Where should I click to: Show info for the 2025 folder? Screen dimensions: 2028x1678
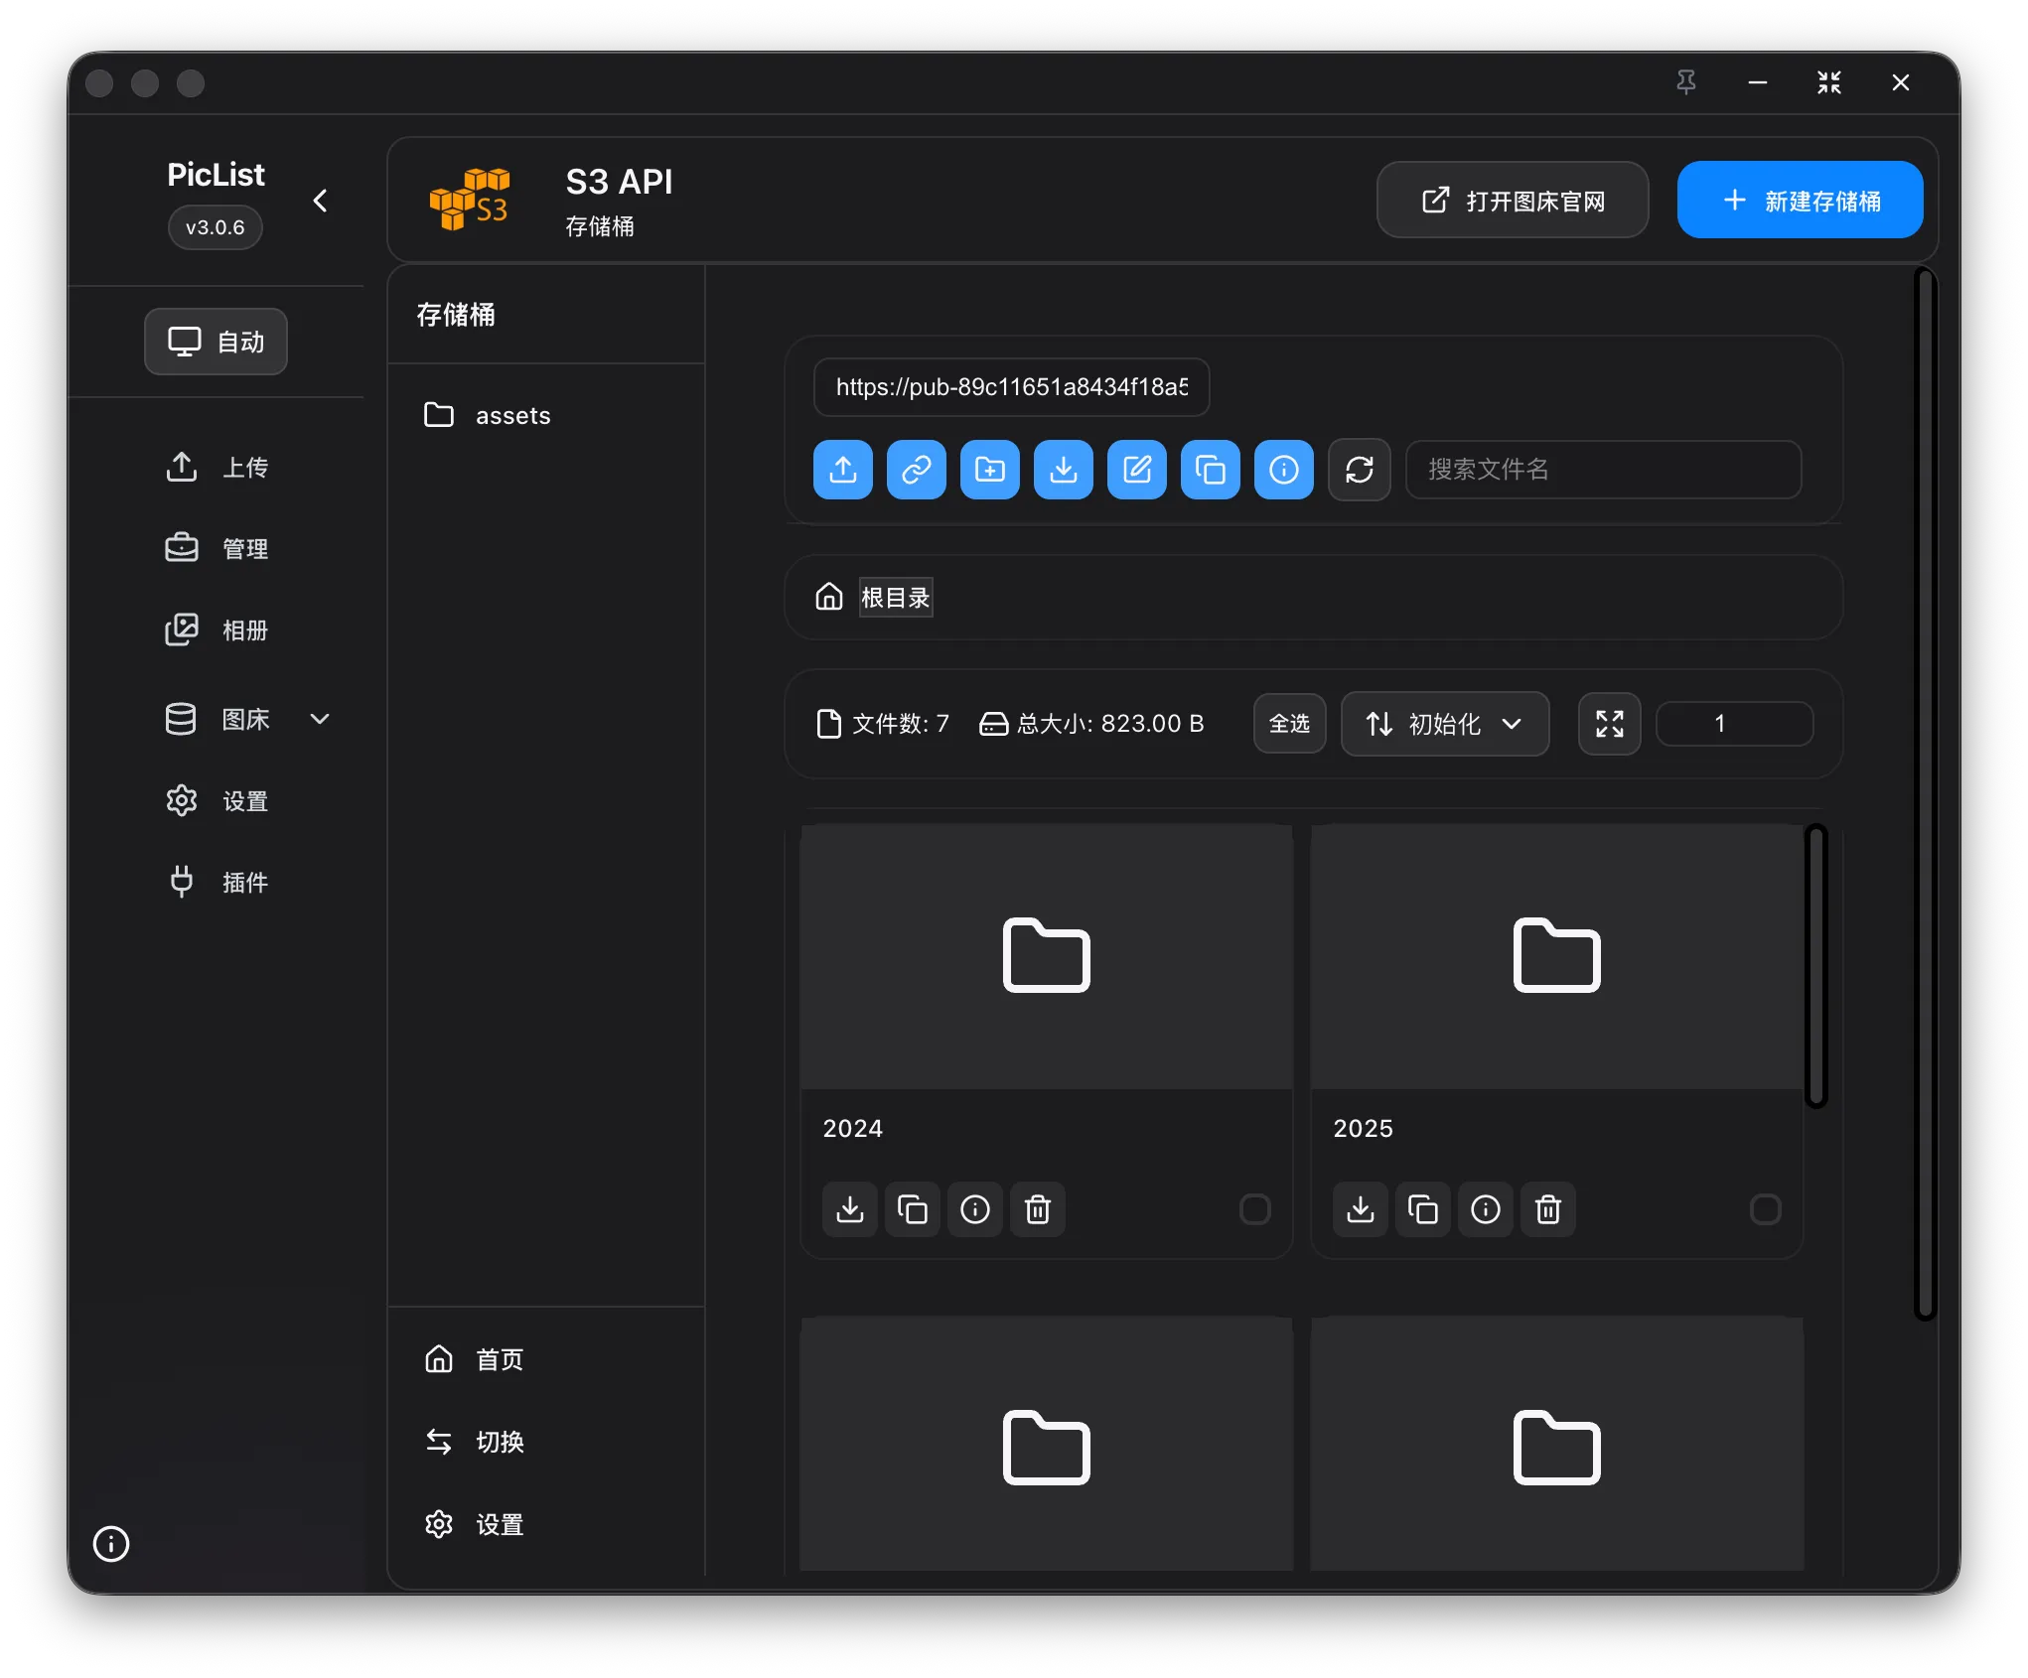[1485, 1209]
